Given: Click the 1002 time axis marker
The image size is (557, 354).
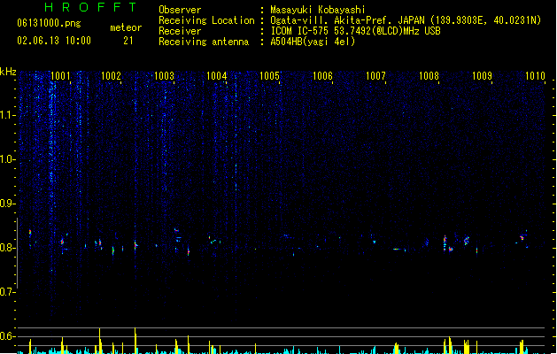Looking at the screenshot, I should (112, 75).
